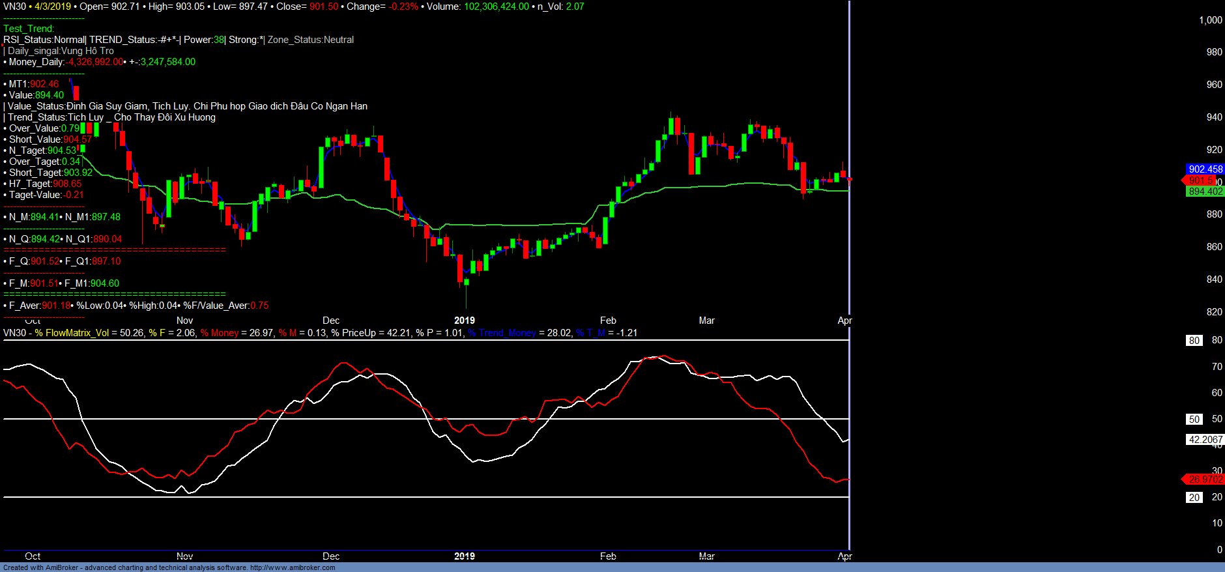Screen dimensions: 1225x572
Task: Click the yellow % FlowMatrix_Vol label
Action: (72, 333)
